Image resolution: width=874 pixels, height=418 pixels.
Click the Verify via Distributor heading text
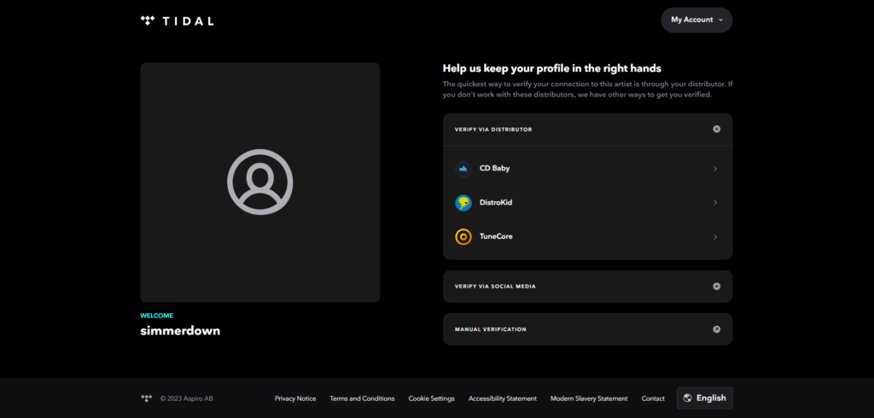click(493, 130)
